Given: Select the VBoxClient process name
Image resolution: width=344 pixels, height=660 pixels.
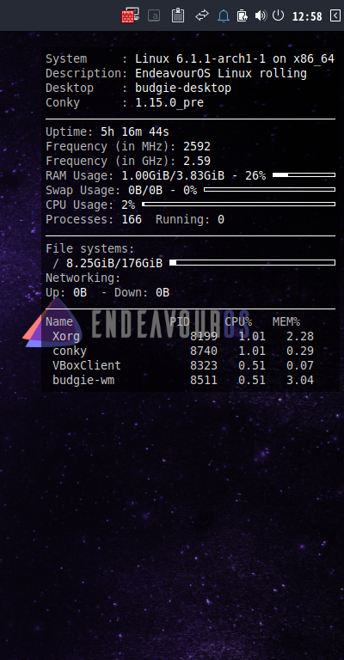Looking at the screenshot, I should pos(87,366).
